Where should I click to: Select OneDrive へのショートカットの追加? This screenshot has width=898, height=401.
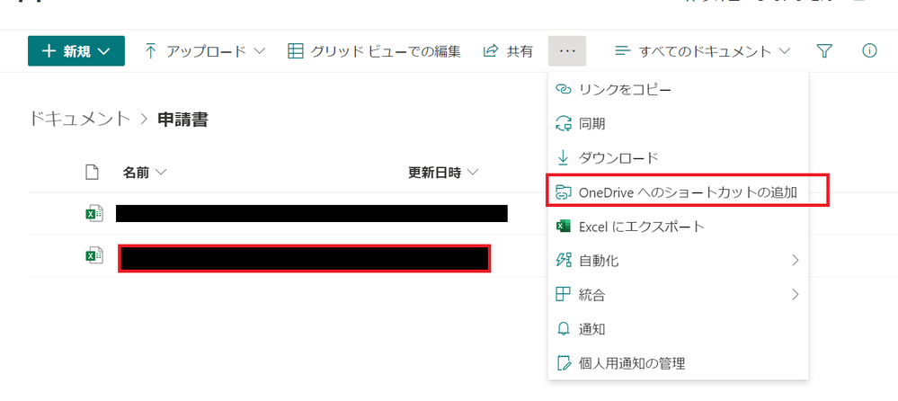[x=678, y=192]
